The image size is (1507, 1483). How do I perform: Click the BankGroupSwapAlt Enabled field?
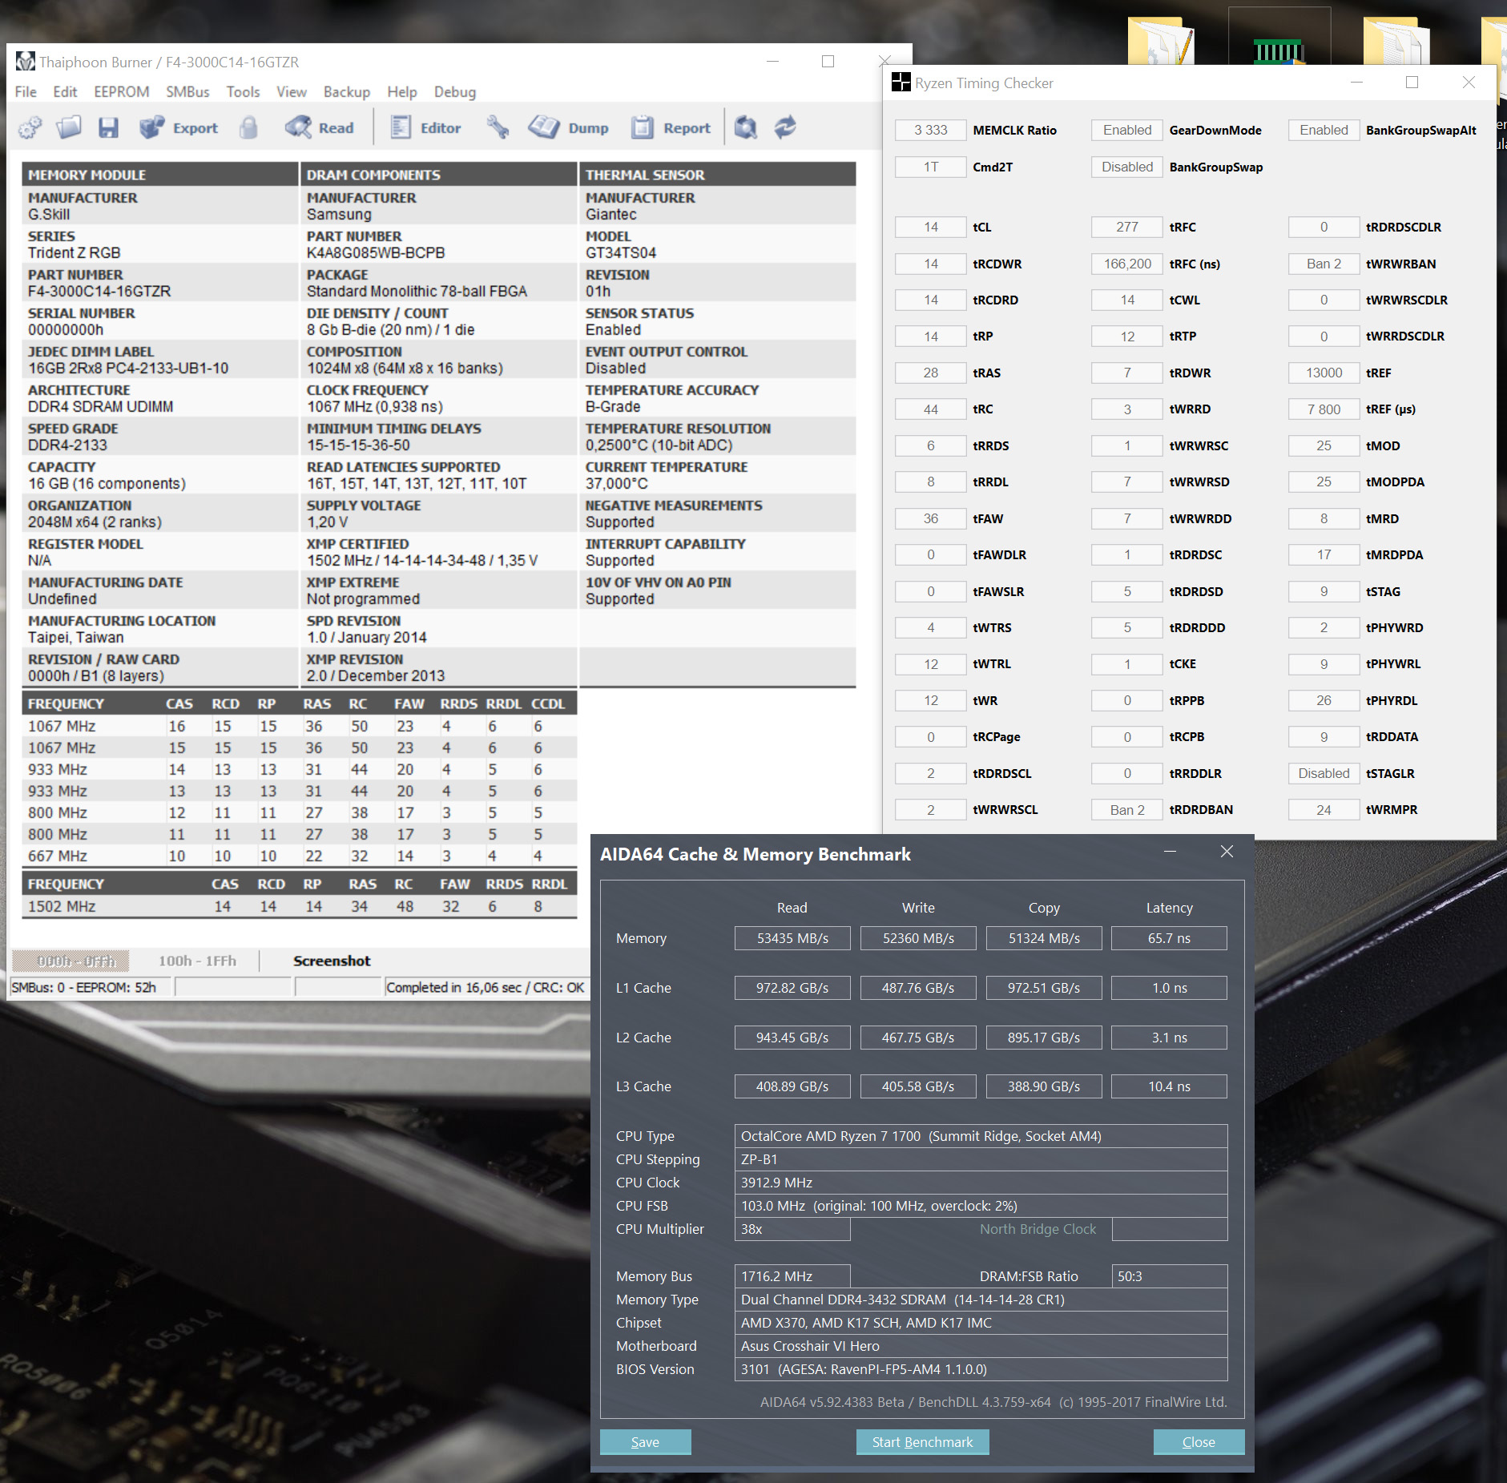coord(1324,130)
